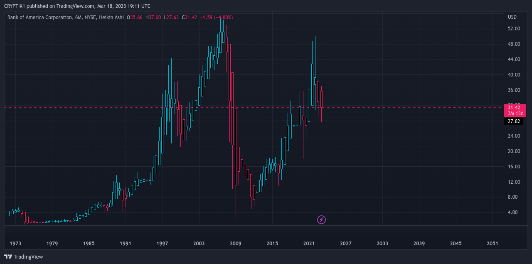The image size is (532, 264).
Task: Click the 1997 label on time axis
Action: pos(162,244)
